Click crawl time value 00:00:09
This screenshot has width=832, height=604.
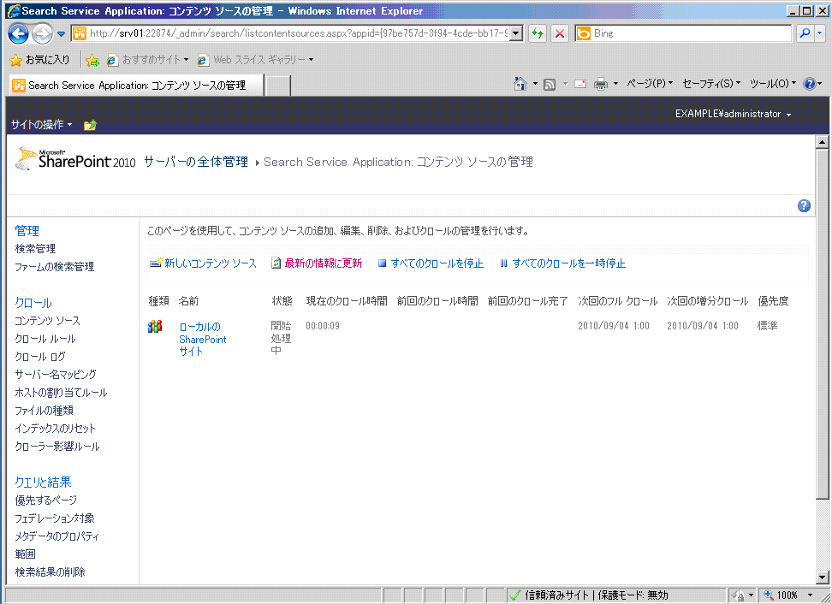click(323, 326)
